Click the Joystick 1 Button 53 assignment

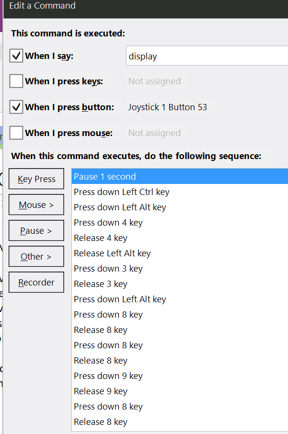(167, 107)
